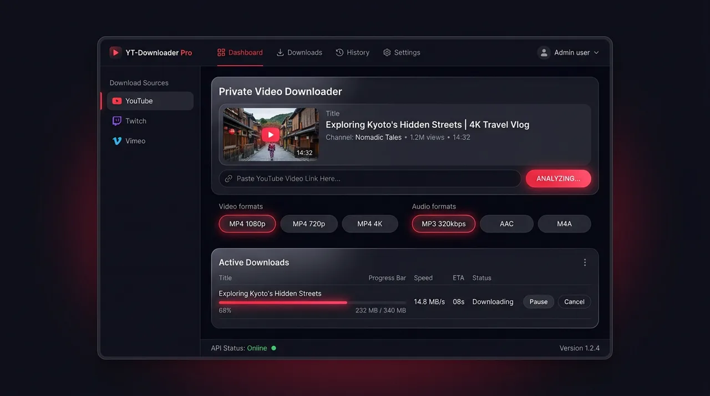The height and width of the screenshot is (396, 710).
Task: Click the 08s ETA value
Action: coord(459,302)
